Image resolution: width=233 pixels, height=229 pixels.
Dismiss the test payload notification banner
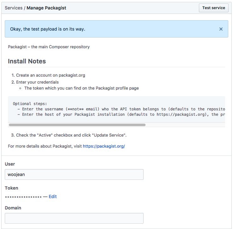coord(221,29)
